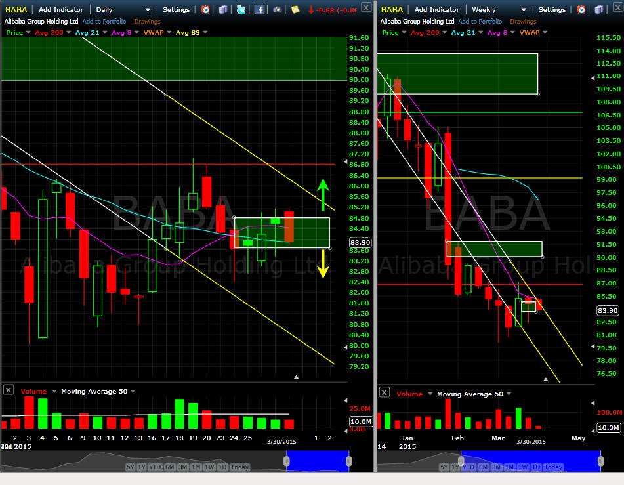Click the database stack icon in daily chart toolbar

[x=223, y=10]
